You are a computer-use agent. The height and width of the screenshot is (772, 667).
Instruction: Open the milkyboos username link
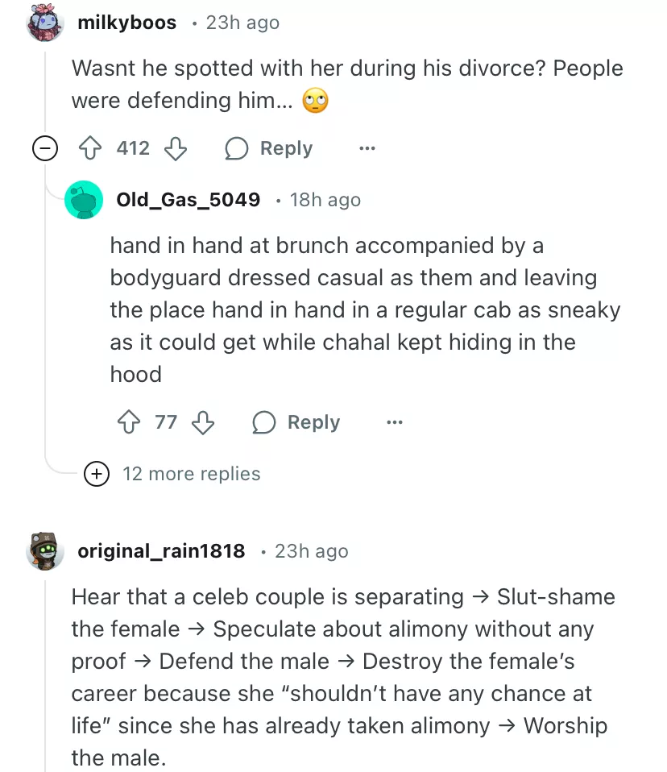click(126, 23)
